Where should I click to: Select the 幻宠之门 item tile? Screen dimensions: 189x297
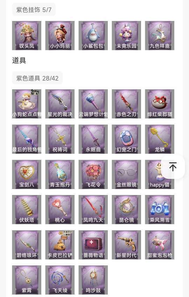click(x=126, y=139)
